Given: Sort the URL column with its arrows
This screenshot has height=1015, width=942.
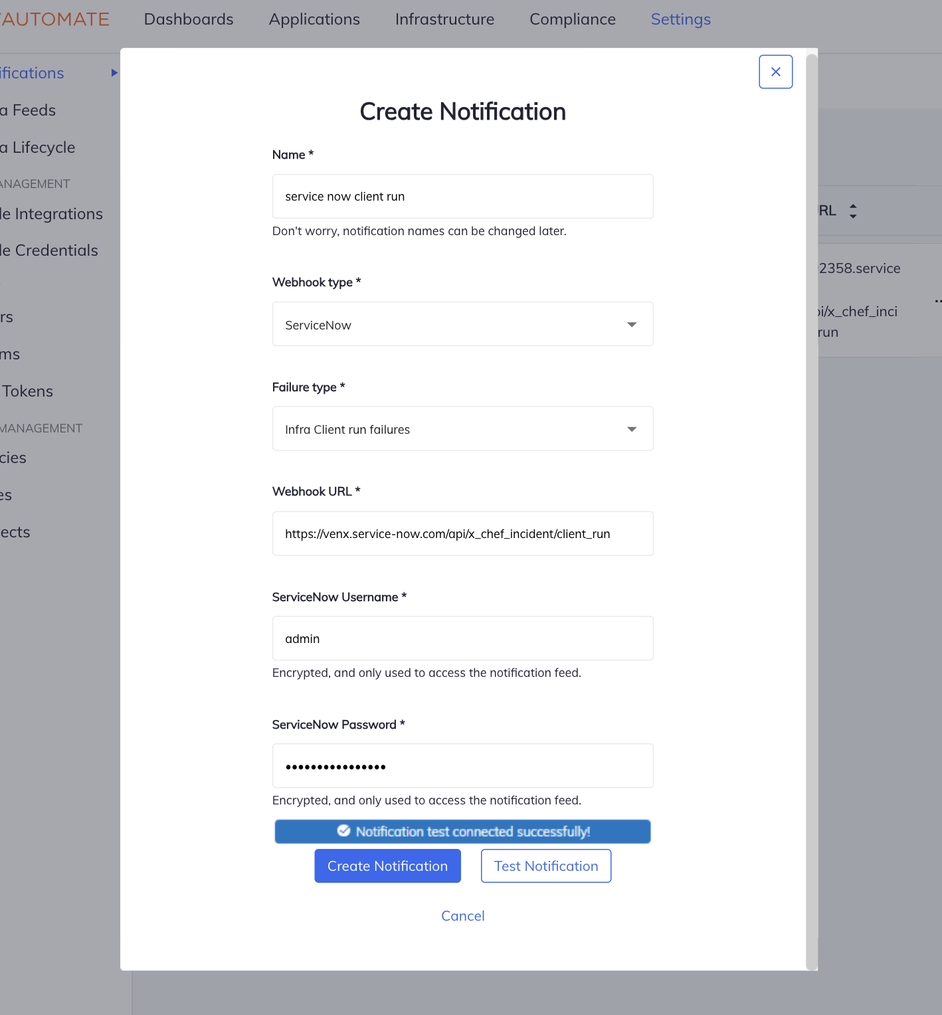Looking at the screenshot, I should 854,211.
